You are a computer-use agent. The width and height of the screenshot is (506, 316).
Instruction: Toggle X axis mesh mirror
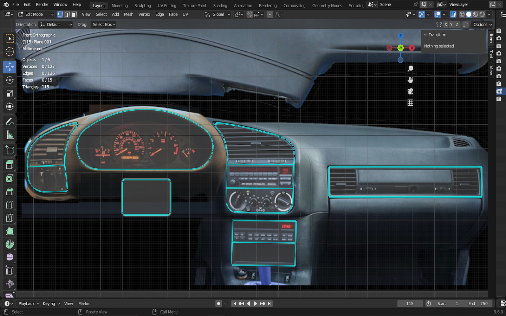tap(446, 25)
